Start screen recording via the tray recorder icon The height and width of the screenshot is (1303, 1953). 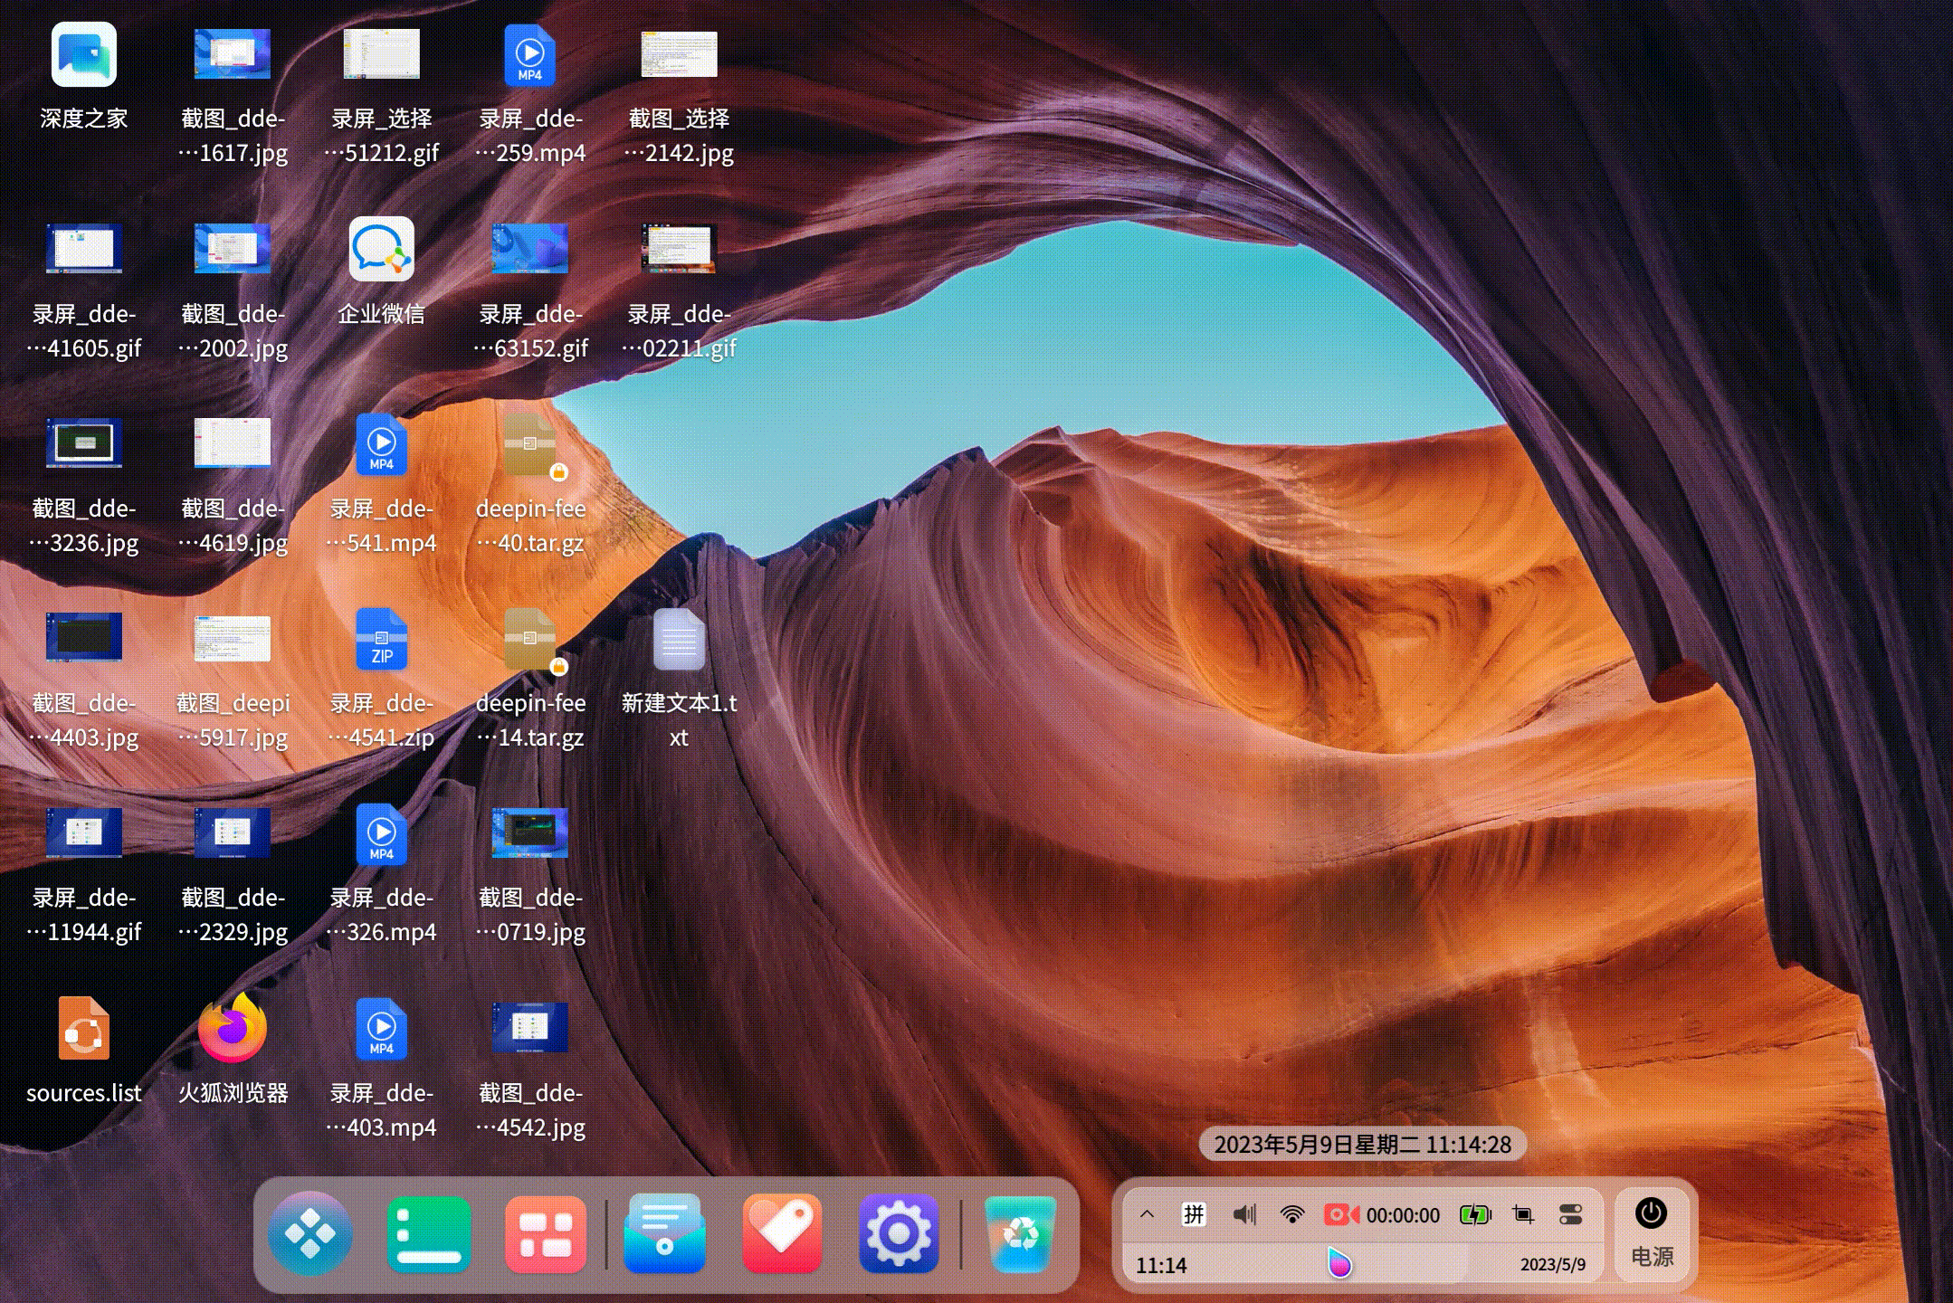point(1344,1214)
